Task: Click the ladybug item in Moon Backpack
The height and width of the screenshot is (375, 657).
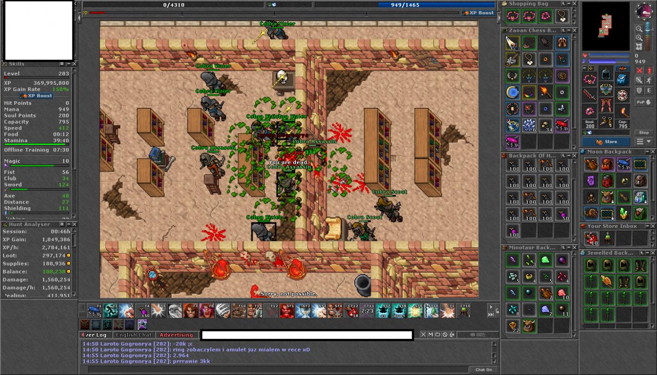Action: point(607,181)
